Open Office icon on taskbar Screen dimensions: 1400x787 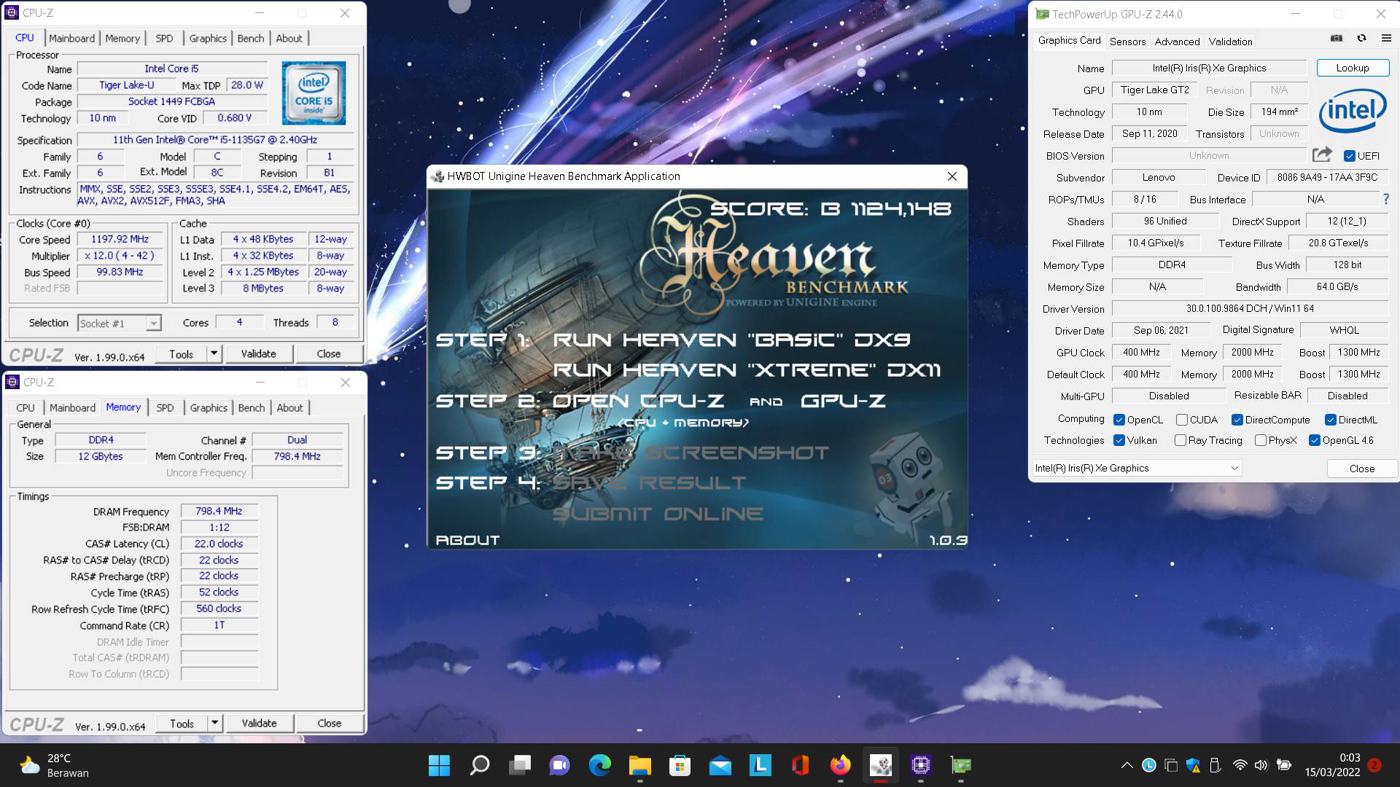pyautogui.click(x=800, y=765)
